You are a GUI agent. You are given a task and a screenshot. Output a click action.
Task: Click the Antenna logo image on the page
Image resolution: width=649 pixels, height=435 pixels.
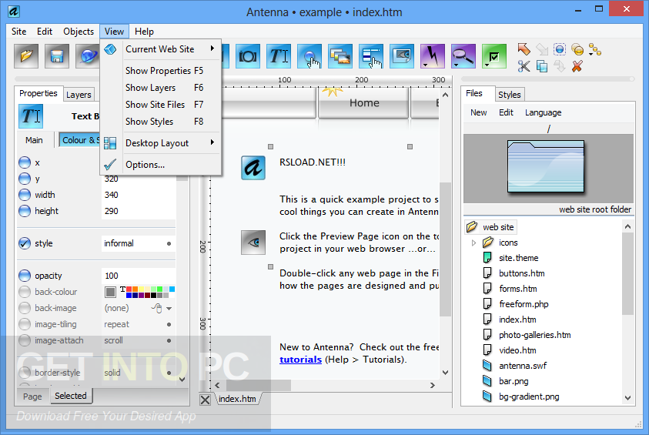click(x=253, y=168)
